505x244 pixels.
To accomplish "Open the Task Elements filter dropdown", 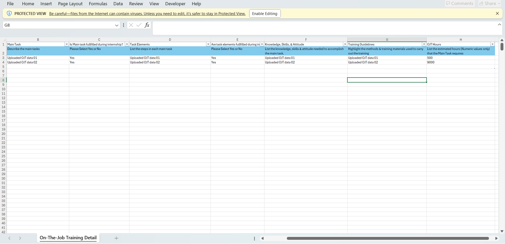I will (208, 44).
